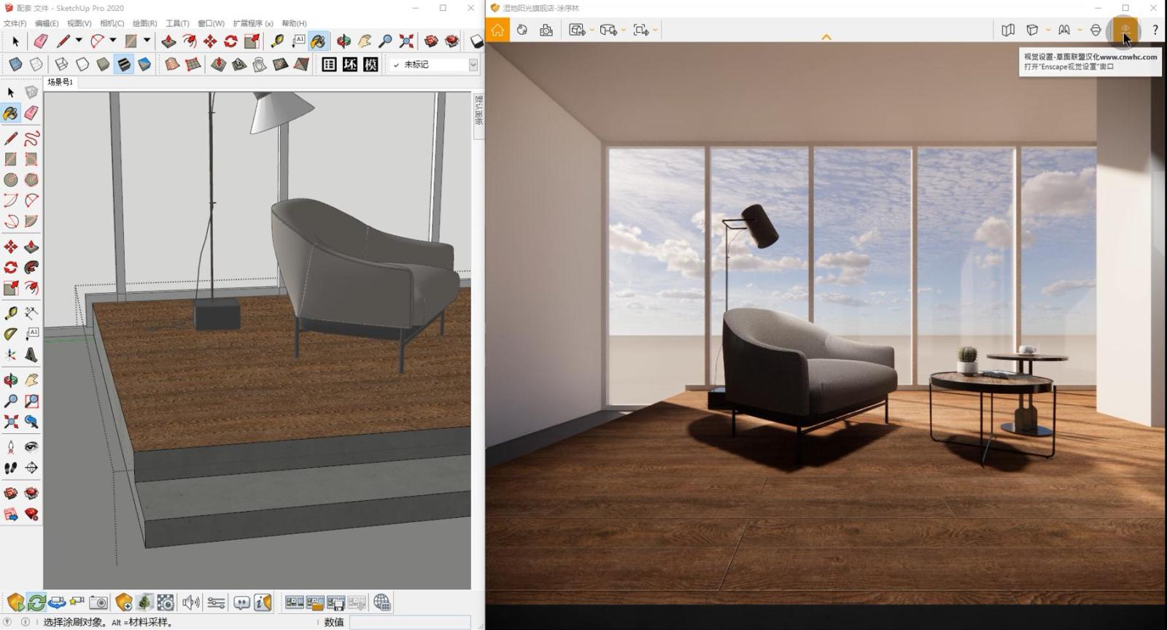Select the Tape Measure tool
1167x630 pixels.
pyautogui.click(x=277, y=42)
